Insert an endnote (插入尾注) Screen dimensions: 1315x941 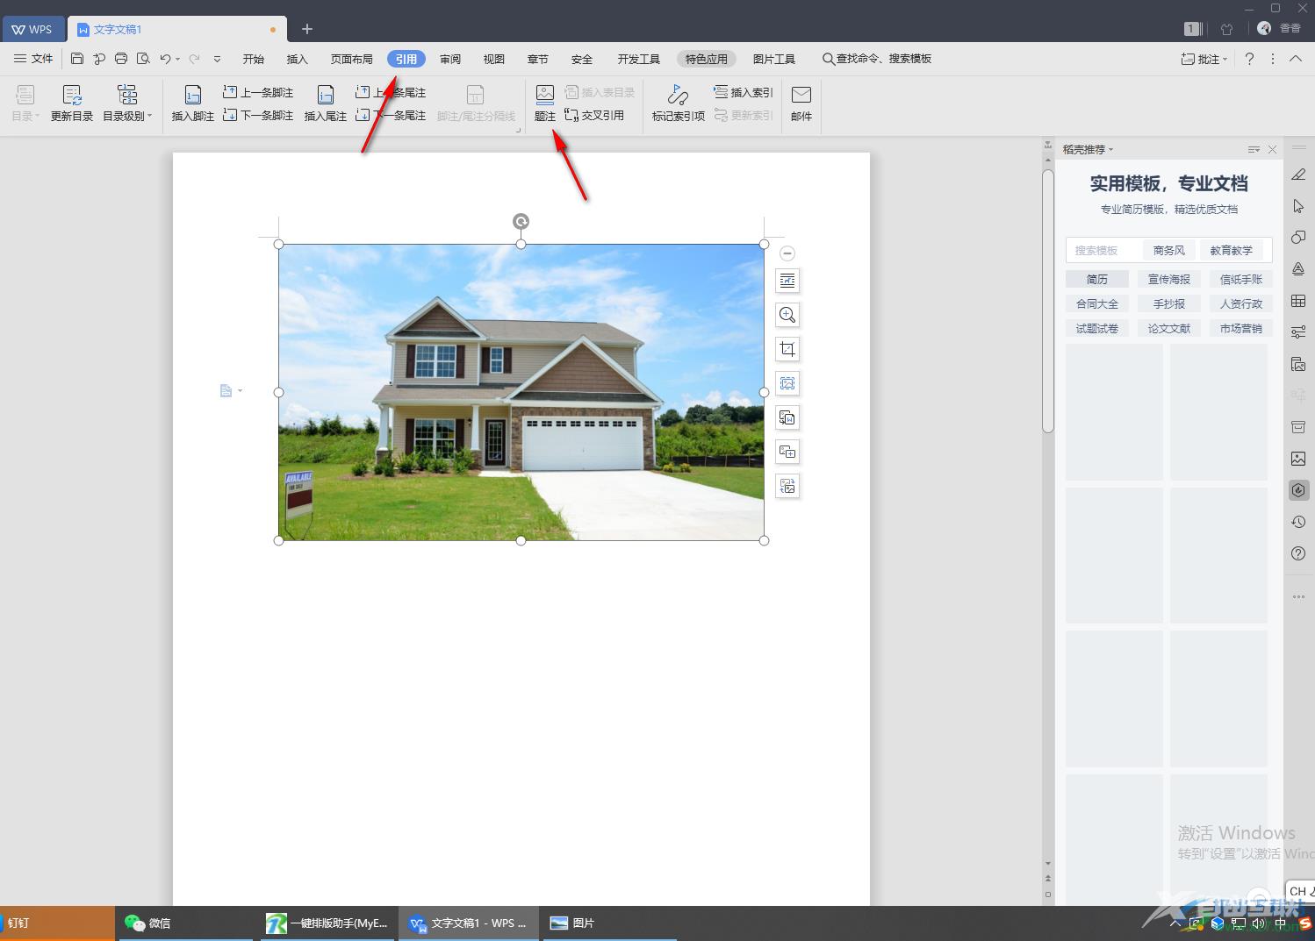pos(326,103)
